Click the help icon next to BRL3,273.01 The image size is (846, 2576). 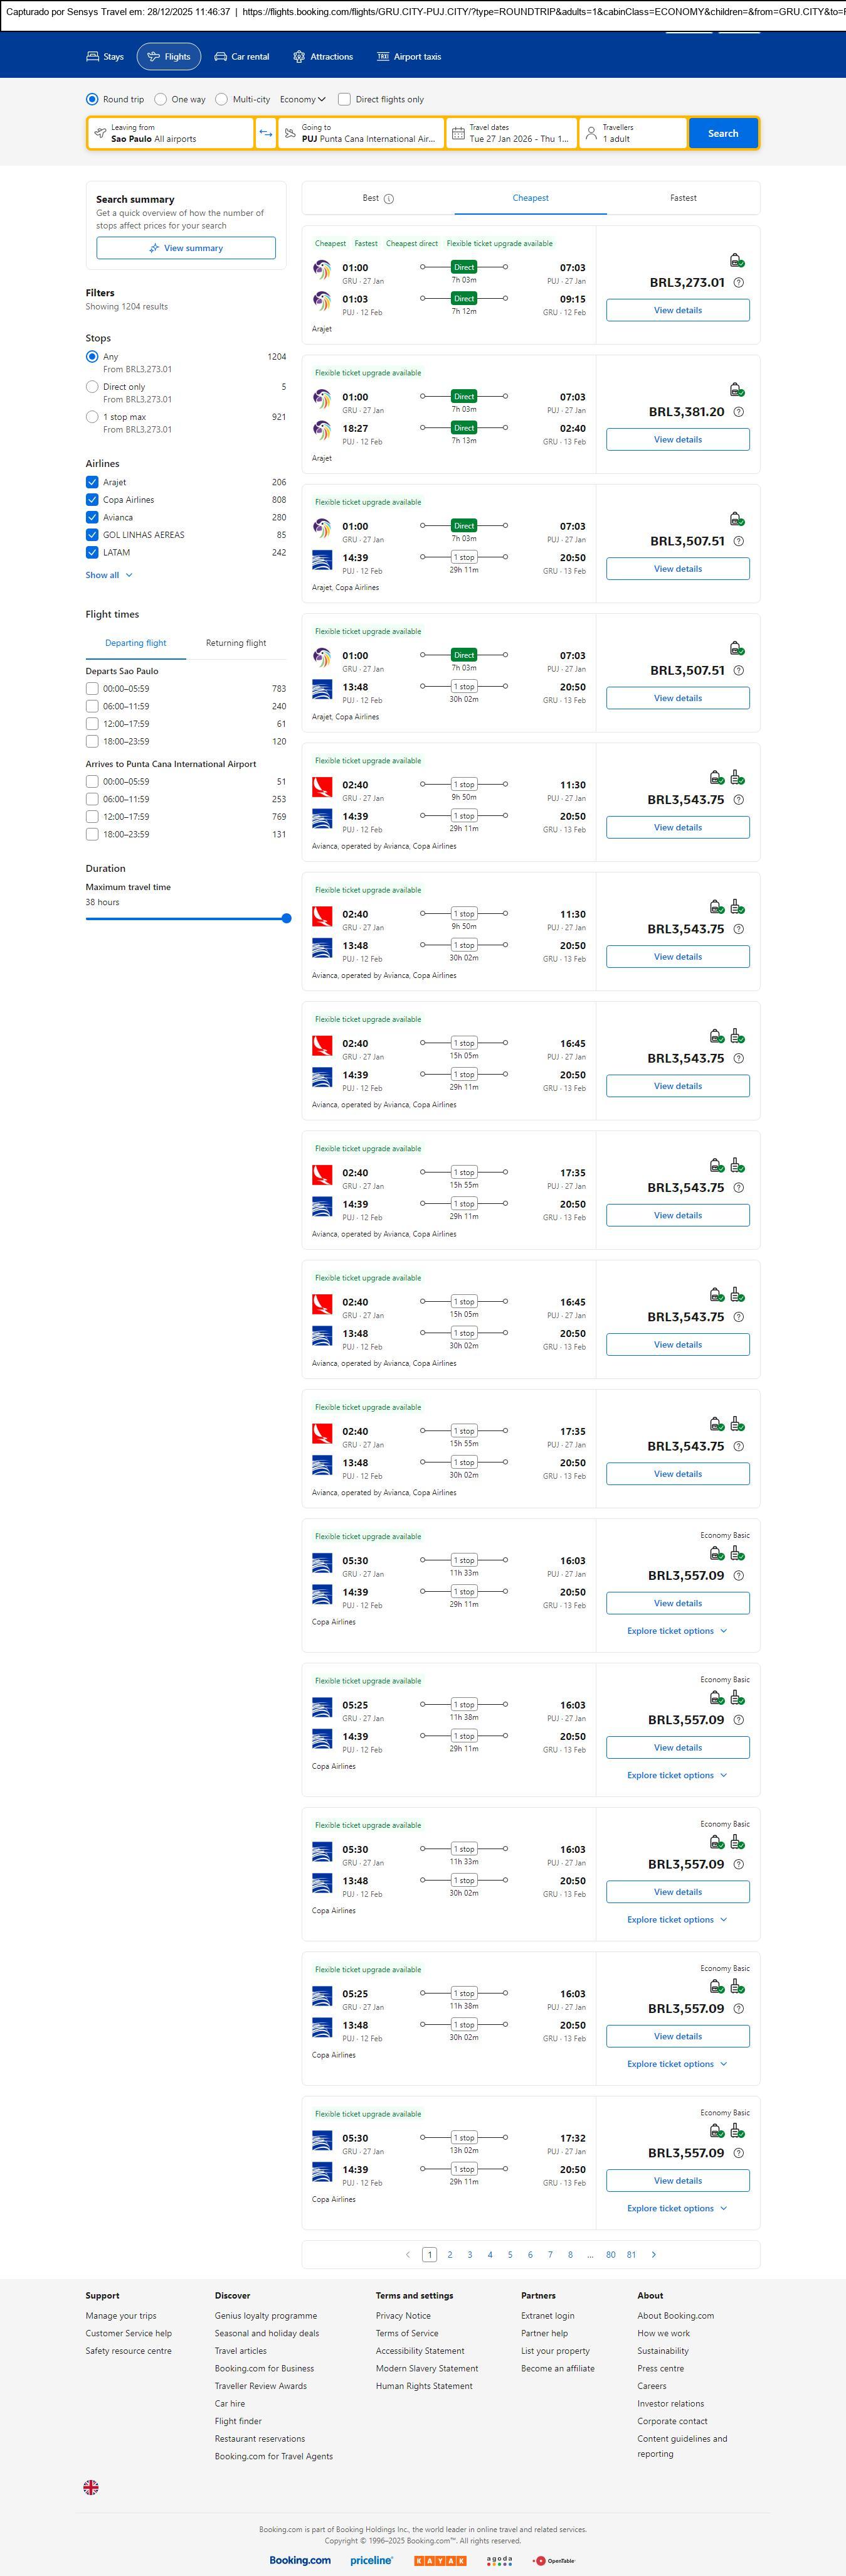coord(738,283)
